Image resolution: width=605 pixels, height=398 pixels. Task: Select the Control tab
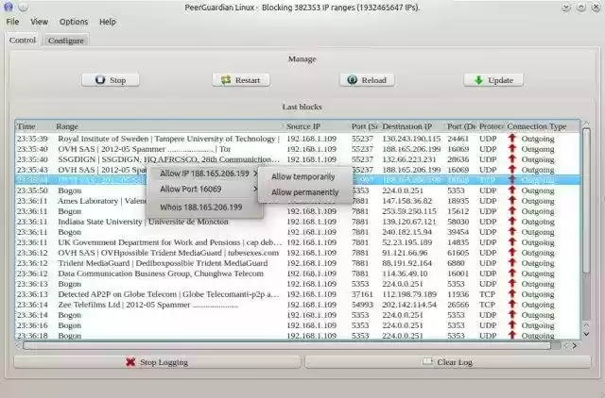[x=23, y=40]
